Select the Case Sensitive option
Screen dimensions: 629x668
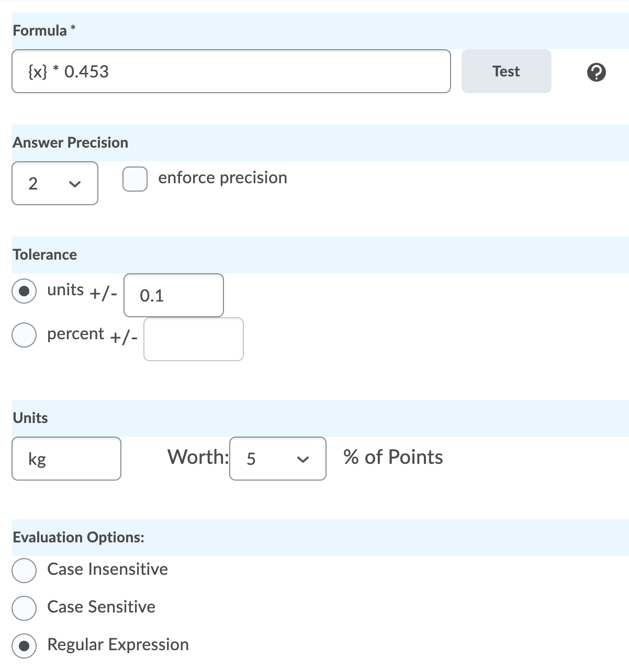click(x=24, y=608)
